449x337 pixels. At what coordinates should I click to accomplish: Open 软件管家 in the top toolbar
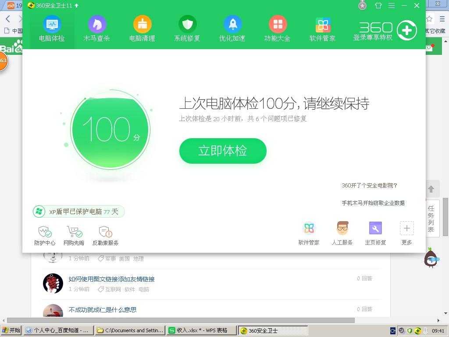[323, 29]
